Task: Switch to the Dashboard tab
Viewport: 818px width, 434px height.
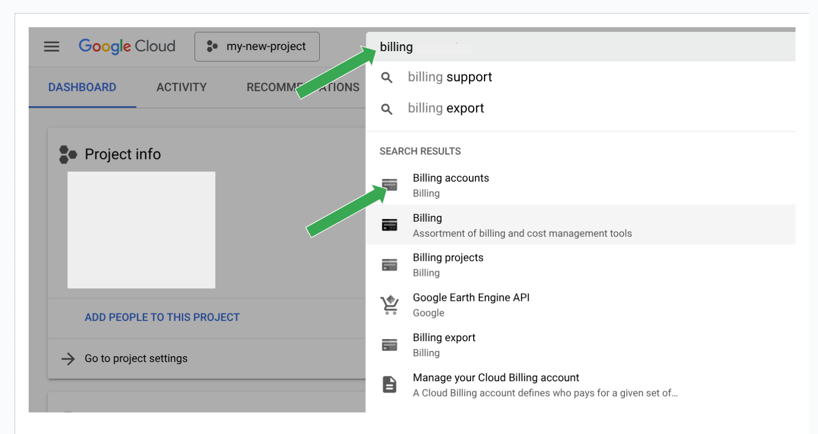Action: 82,87
